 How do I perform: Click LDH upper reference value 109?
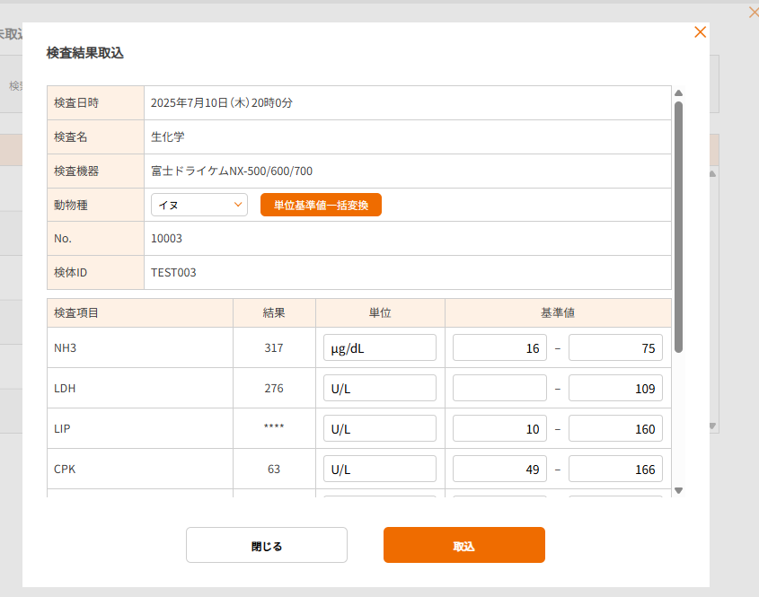[x=615, y=388]
